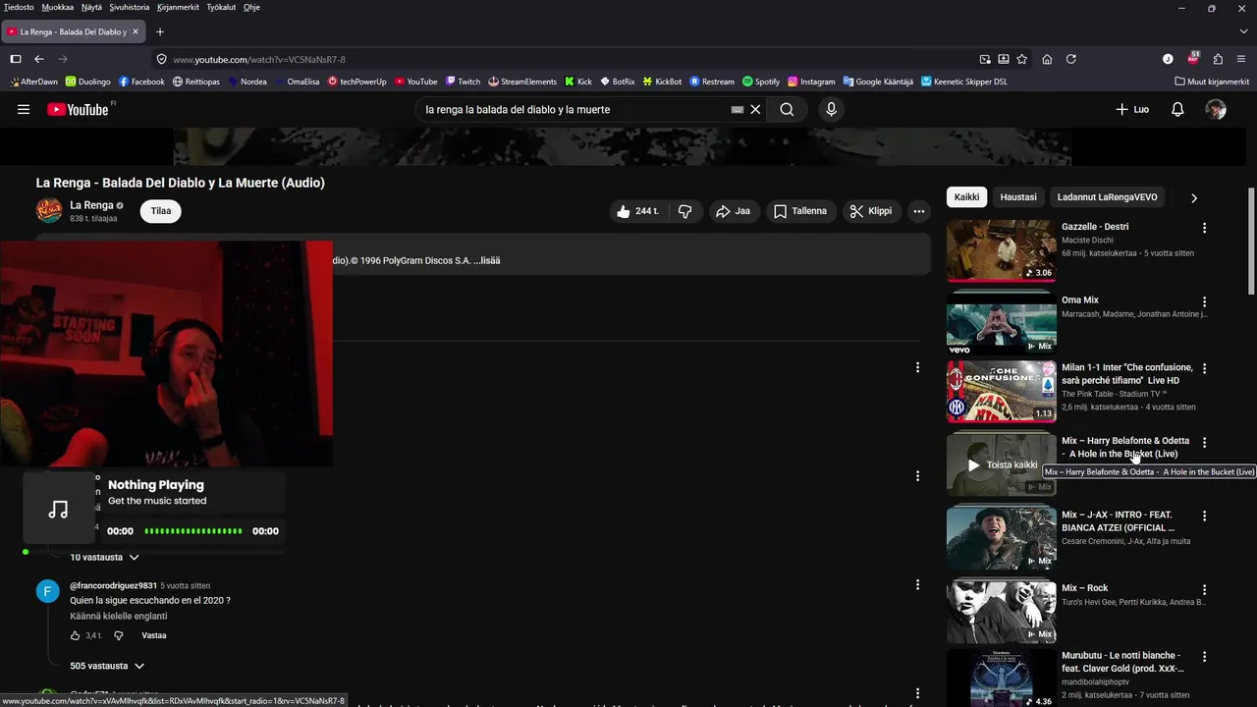
Task: Play the Gazzelle - Destri thumbnail
Action: [1001, 250]
